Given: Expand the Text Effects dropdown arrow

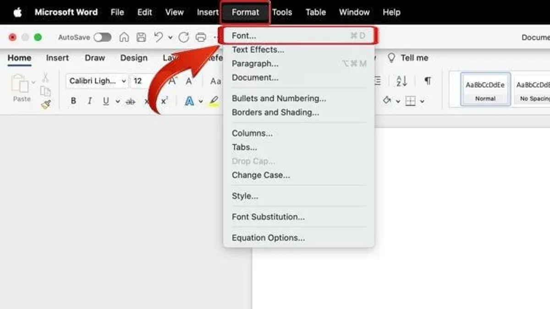Looking at the screenshot, I should tap(201, 102).
